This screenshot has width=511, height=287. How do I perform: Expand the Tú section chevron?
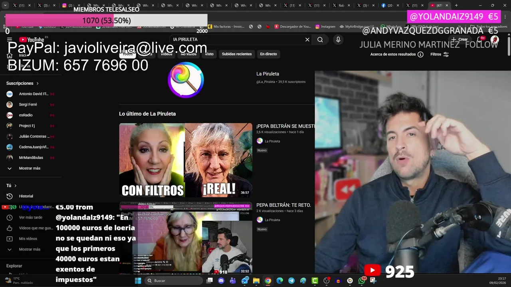pos(16,186)
